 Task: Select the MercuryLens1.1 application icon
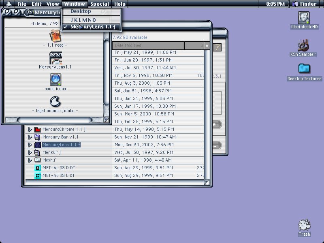click(55, 58)
